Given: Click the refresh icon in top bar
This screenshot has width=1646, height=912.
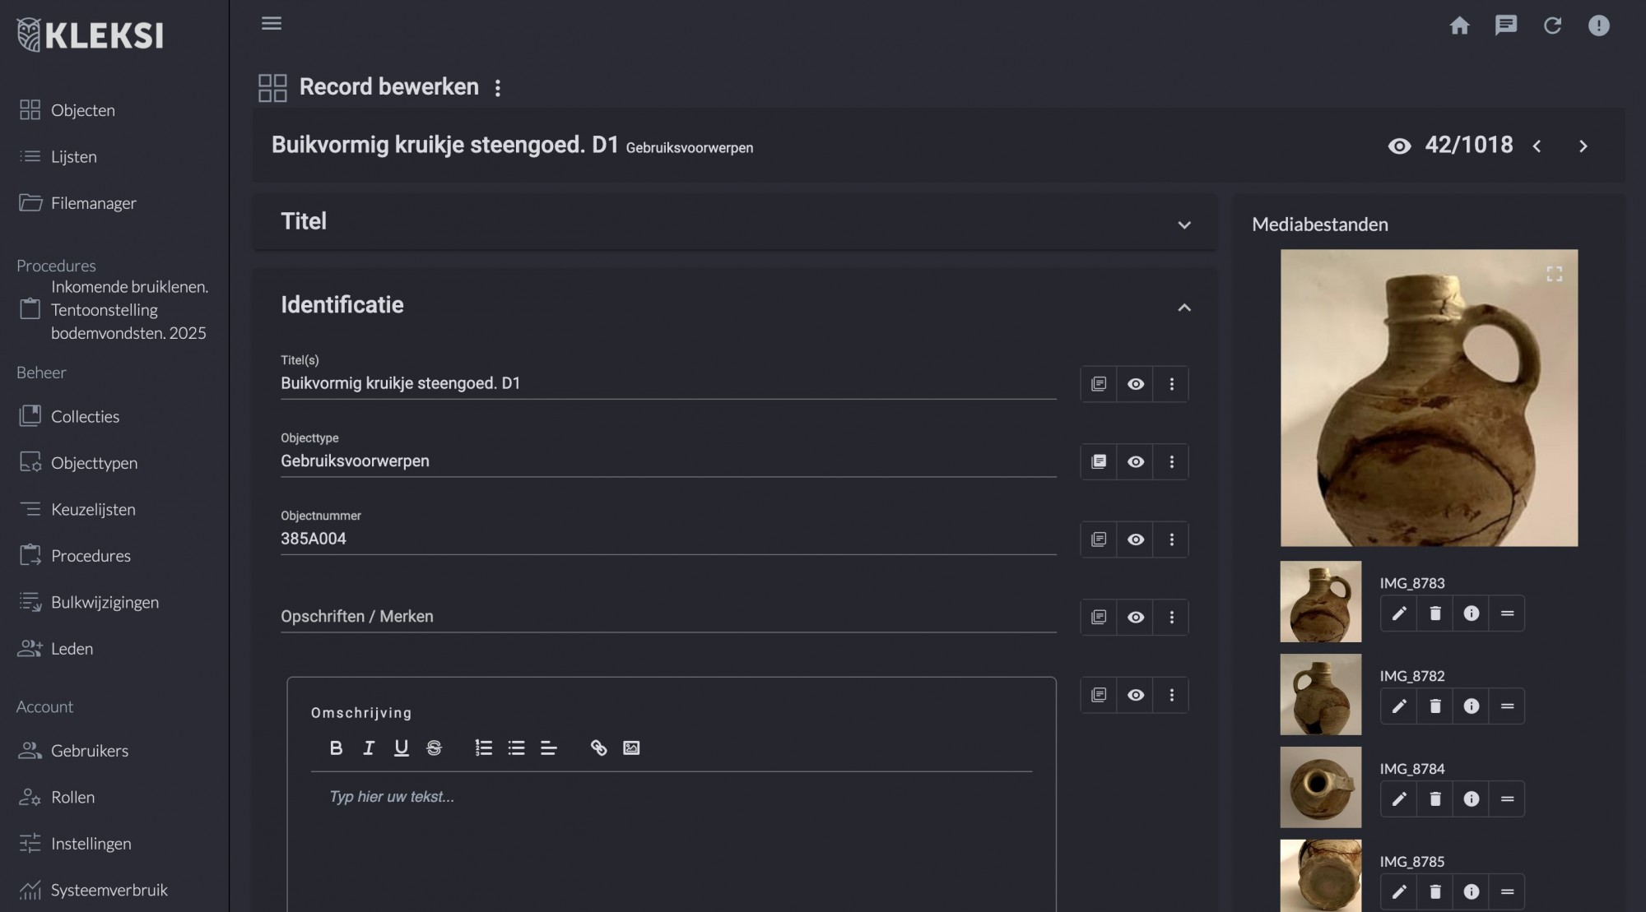Looking at the screenshot, I should click(x=1552, y=25).
